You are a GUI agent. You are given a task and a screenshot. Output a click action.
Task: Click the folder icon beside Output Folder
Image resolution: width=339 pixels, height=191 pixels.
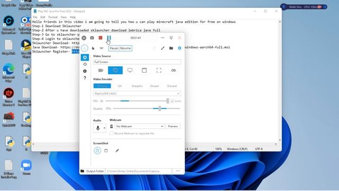click(x=83, y=171)
